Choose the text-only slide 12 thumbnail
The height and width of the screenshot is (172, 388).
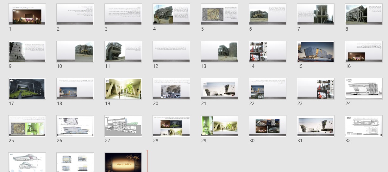(x=171, y=51)
